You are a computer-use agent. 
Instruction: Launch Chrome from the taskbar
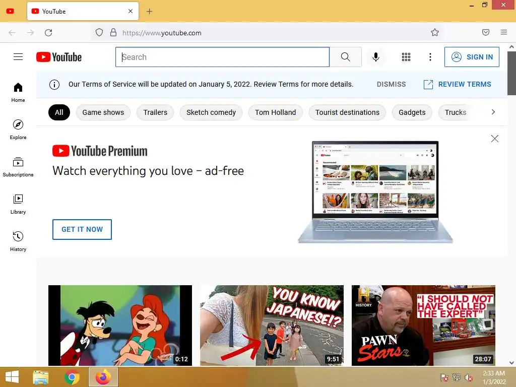[x=72, y=377]
